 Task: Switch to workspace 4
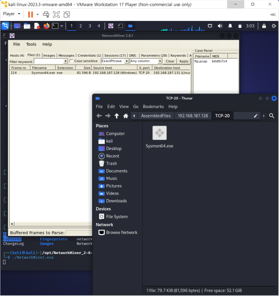point(99,26)
